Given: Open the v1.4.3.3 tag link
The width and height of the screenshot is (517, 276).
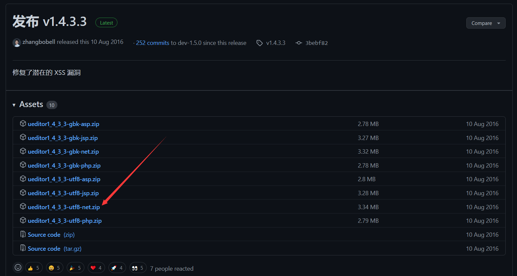Looking at the screenshot, I should (x=276, y=43).
